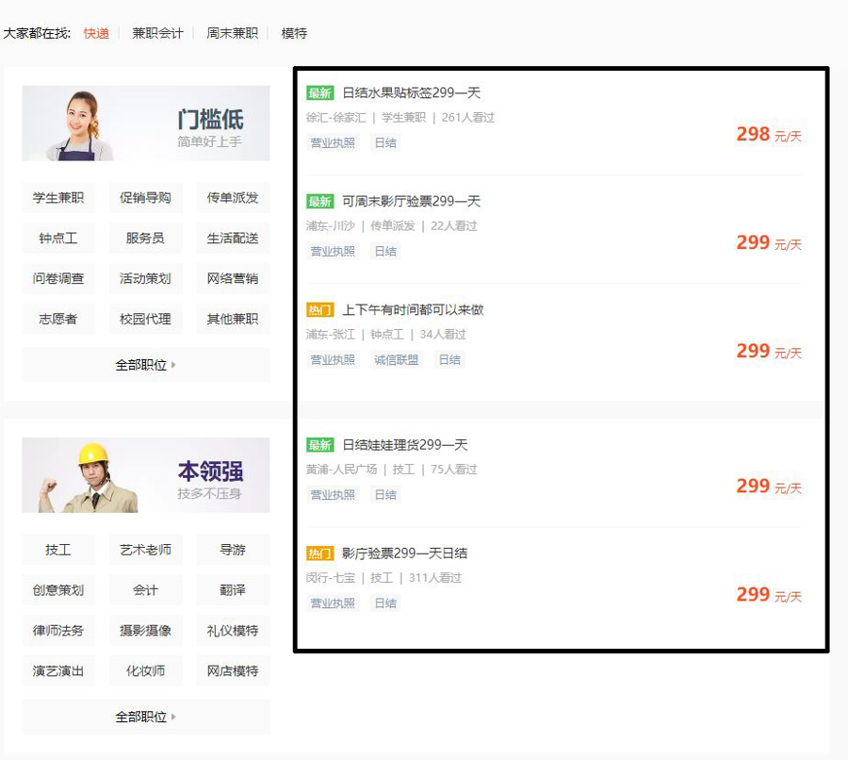Click the 最新 badge on 日结娃娃理货299一天

pos(320,444)
